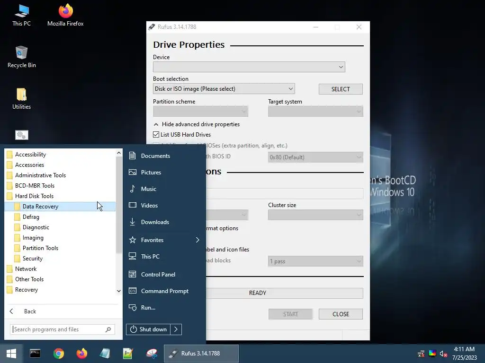
Task: Open Boot selection dropdown in Rufus
Action: pos(224,89)
